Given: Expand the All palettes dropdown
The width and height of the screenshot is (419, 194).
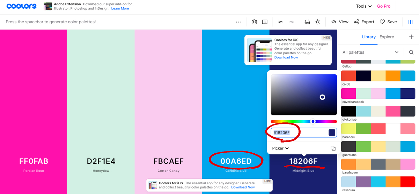Looking at the screenshot, I should pyautogui.click(x=370, y=52).
